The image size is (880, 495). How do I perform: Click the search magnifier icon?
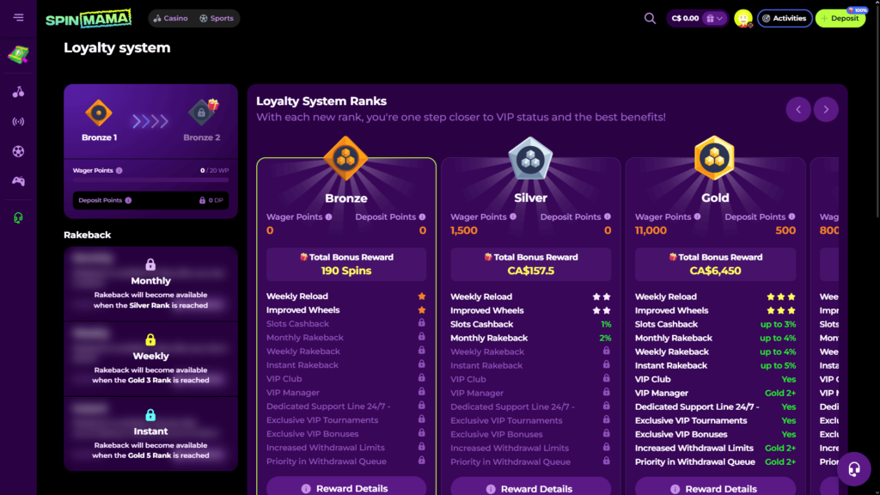650,18
